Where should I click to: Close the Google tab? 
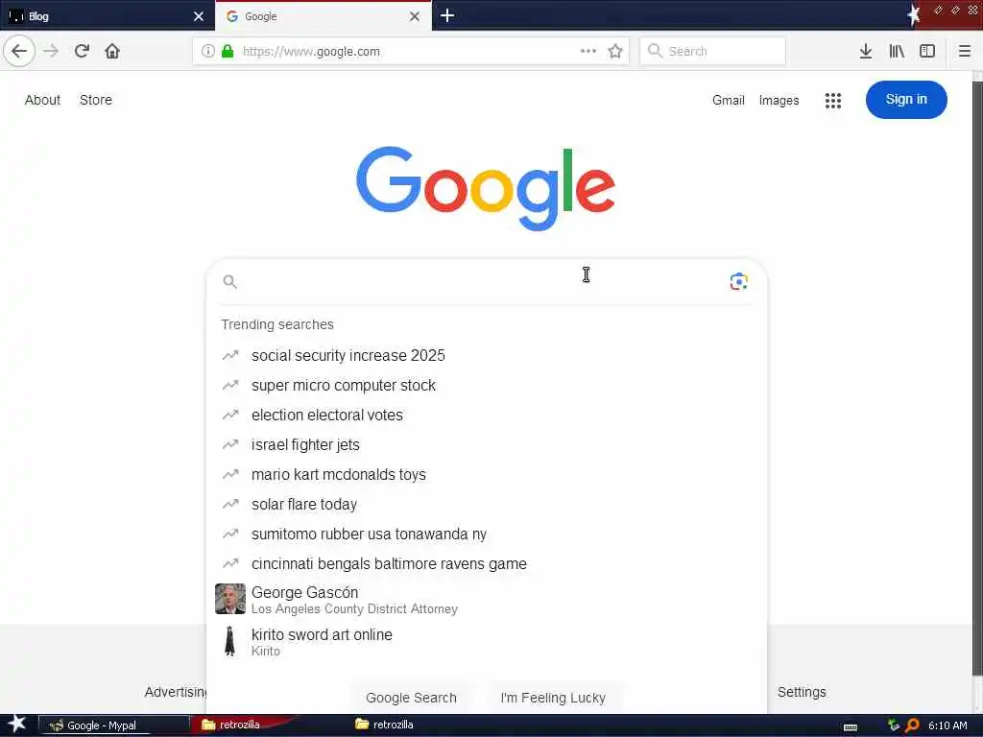tap(415, 16)
